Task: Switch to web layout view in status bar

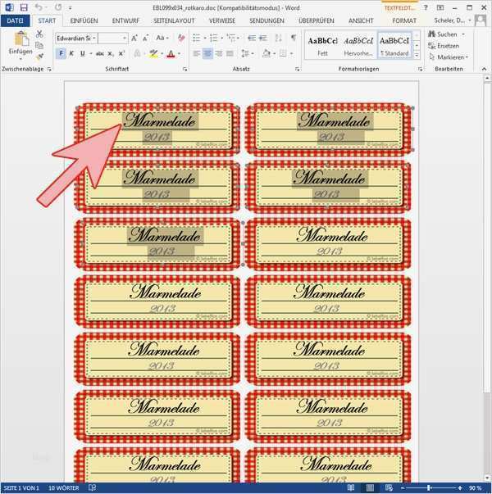Action: pyautogui.click(x=389, y=488)
